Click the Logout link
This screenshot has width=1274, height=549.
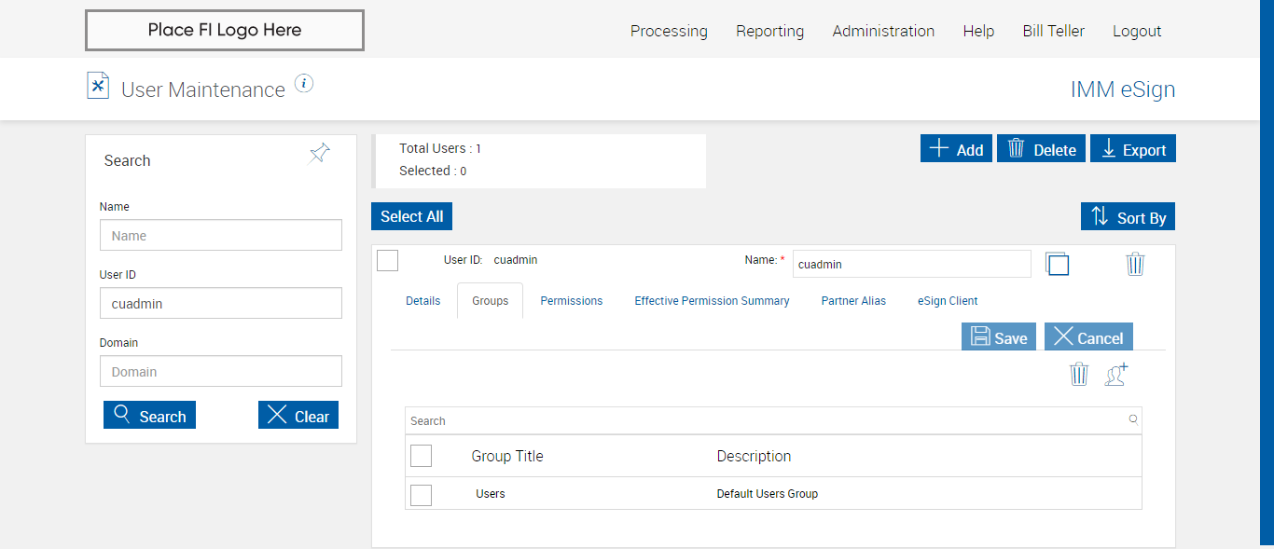point(1137,31)
